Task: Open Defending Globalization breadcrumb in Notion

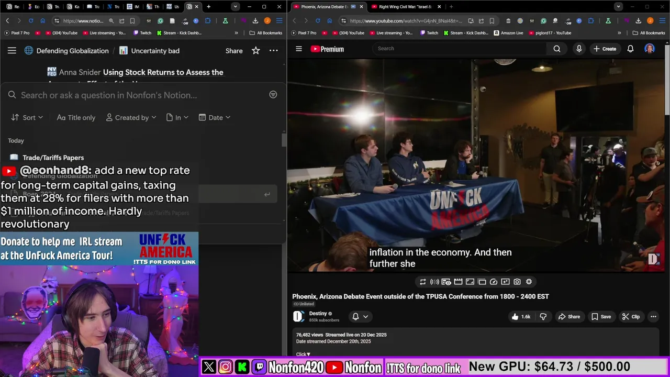Action: (66, 51)
